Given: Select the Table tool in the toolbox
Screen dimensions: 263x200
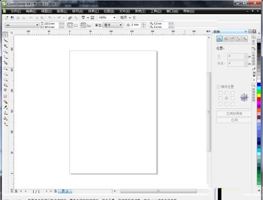Looking at the screenshot, I should tap(5, 96).
